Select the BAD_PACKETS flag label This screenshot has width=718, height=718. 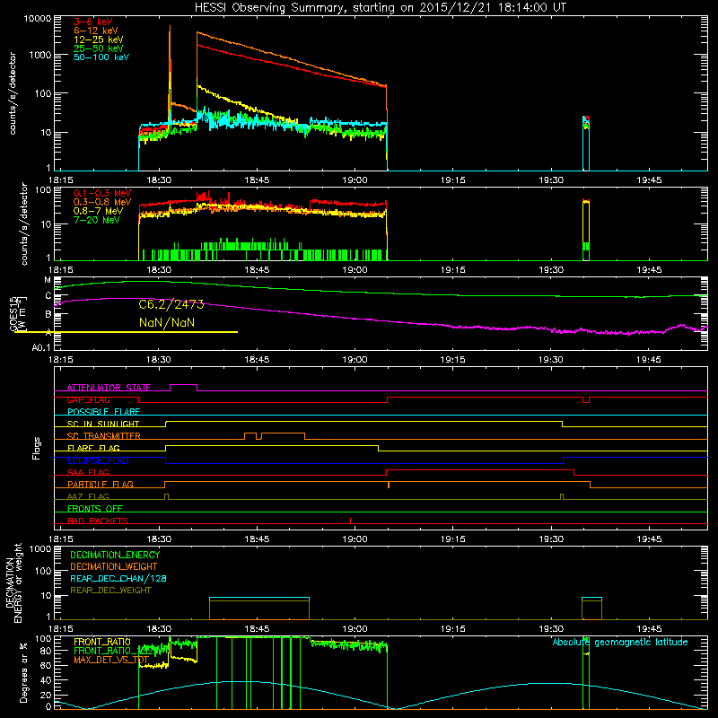point(98,521)
